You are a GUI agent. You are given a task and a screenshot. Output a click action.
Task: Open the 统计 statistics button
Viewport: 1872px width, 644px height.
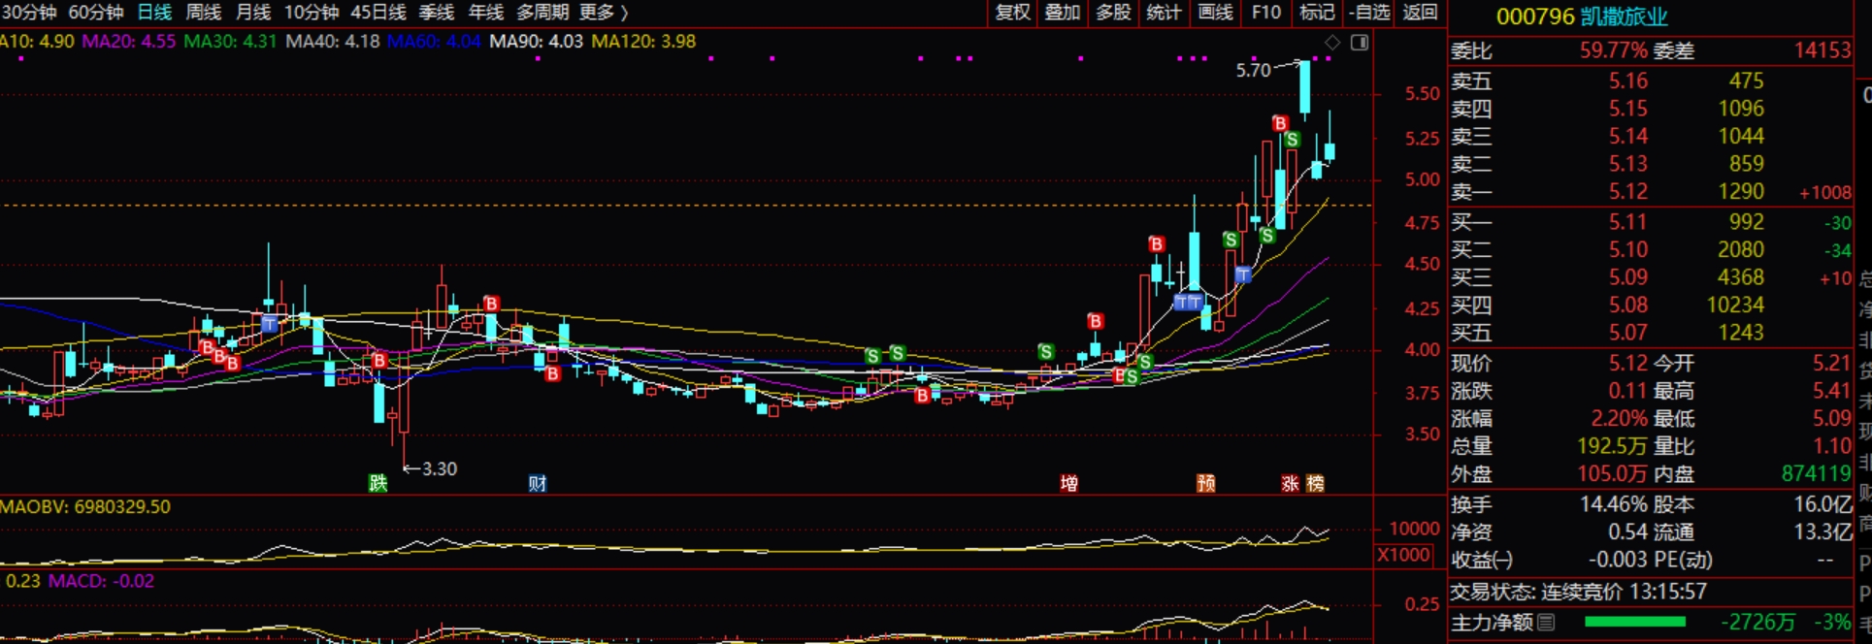point(1164,13)
